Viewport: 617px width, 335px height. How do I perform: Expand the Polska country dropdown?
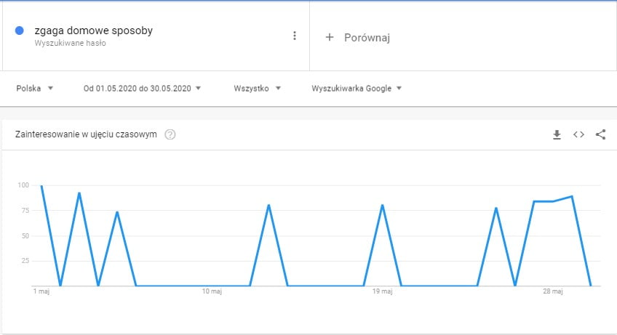pyautogui.click(x=35, y=89)
